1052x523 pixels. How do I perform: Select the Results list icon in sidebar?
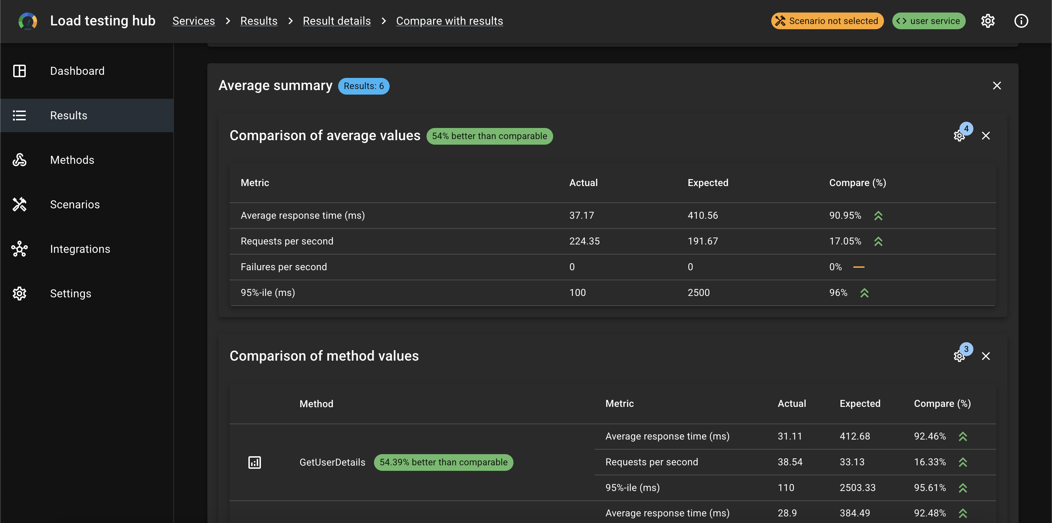point(19,115)
